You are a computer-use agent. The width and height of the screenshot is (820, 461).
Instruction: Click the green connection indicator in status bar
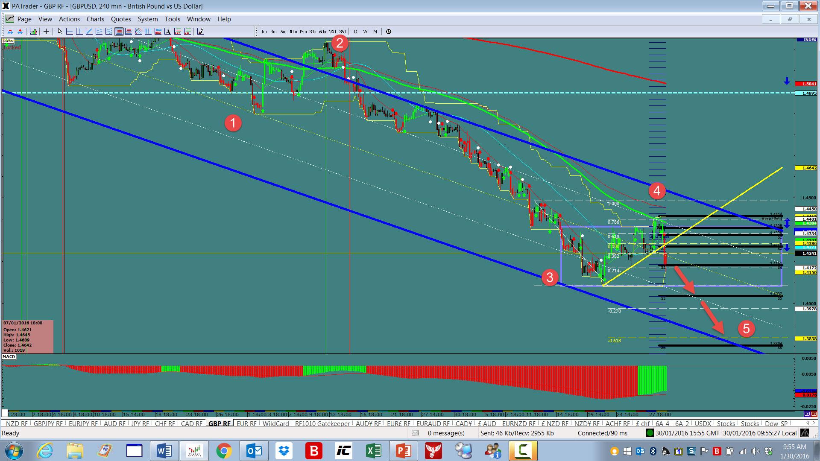point(650,433)
